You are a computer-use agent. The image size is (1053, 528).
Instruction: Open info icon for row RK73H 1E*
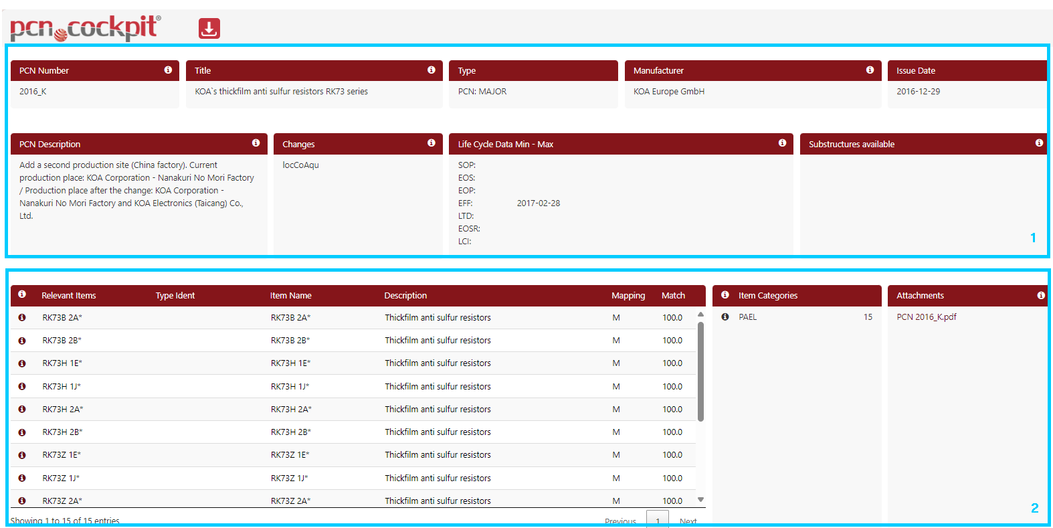click(22, 363)
